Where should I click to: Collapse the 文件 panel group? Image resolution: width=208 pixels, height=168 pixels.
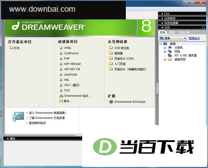click(162, 28)
